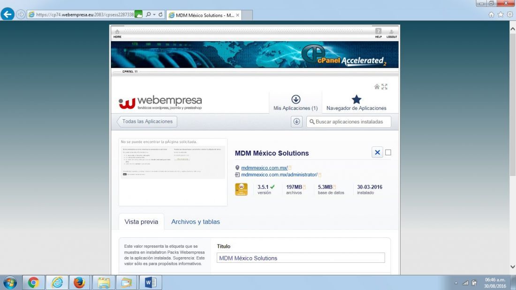The height and width of the screenshot is (290, 516).
Task: Click the page scrollbar down arrow
Action: click(x=512, y=267)
